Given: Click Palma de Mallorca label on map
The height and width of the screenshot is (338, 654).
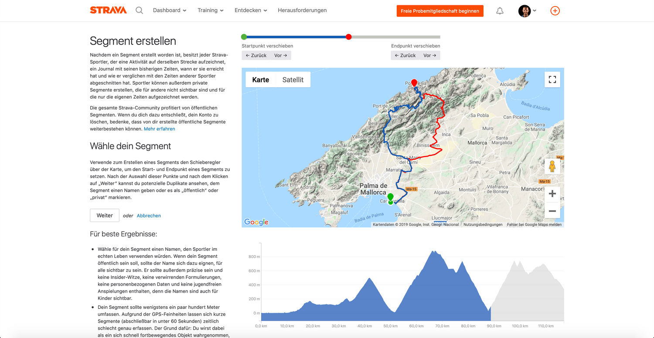Looking at the screenshot, I should click(x=373, y=189).
